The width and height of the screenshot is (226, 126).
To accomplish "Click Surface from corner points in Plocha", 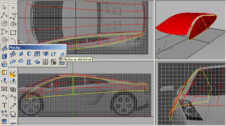I will click(13, 54).
